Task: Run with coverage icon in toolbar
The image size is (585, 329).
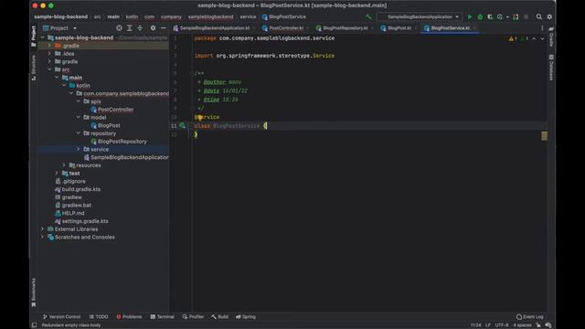Action: [x=490, y=16]
